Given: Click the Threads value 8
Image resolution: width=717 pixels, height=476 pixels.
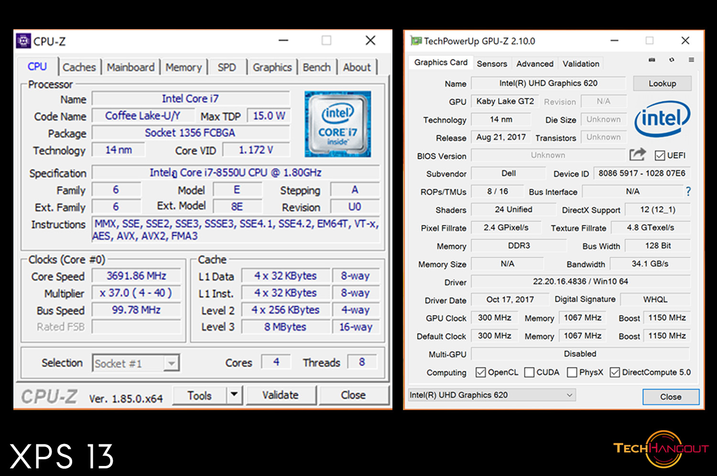Looking at the screenshot, I should click(x=362, y=362).
